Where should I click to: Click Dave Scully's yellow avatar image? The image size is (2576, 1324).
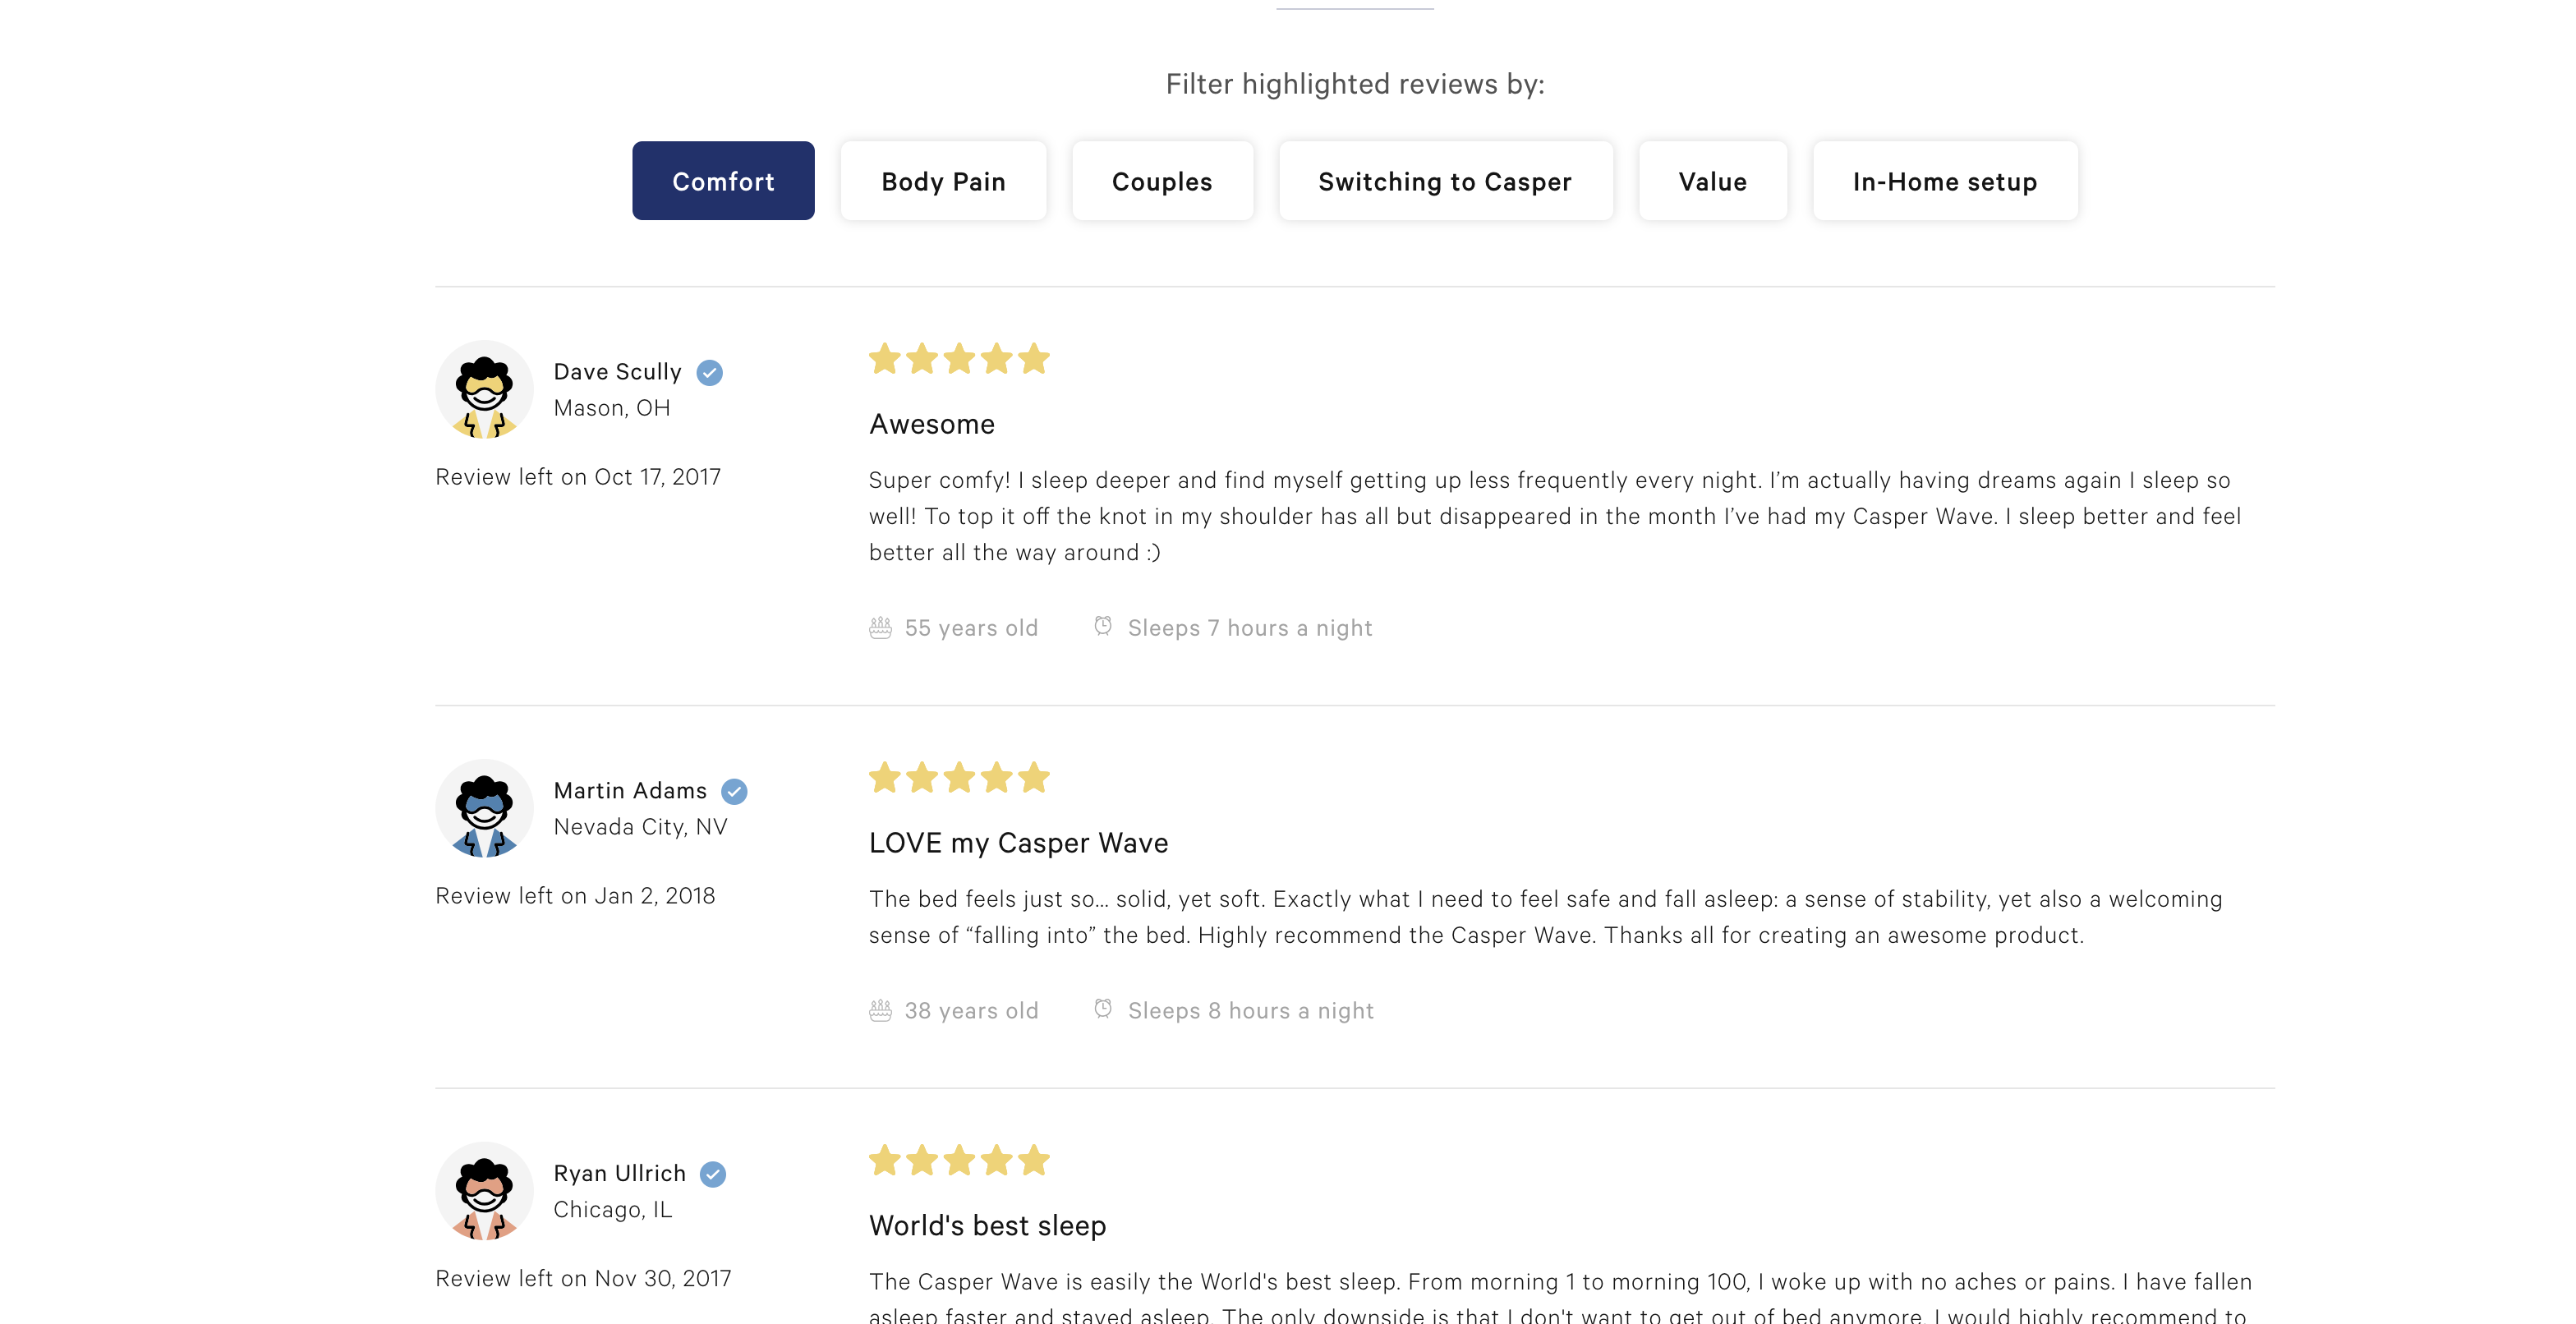tap(484, 390)
